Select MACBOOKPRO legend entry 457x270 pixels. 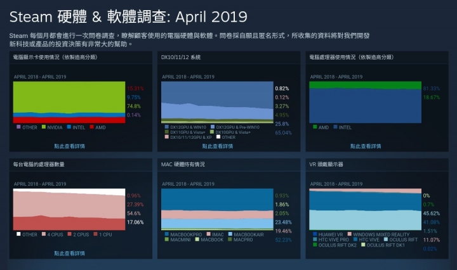coord(183,235)
